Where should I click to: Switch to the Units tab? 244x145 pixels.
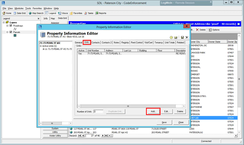(x=87, y=42)
